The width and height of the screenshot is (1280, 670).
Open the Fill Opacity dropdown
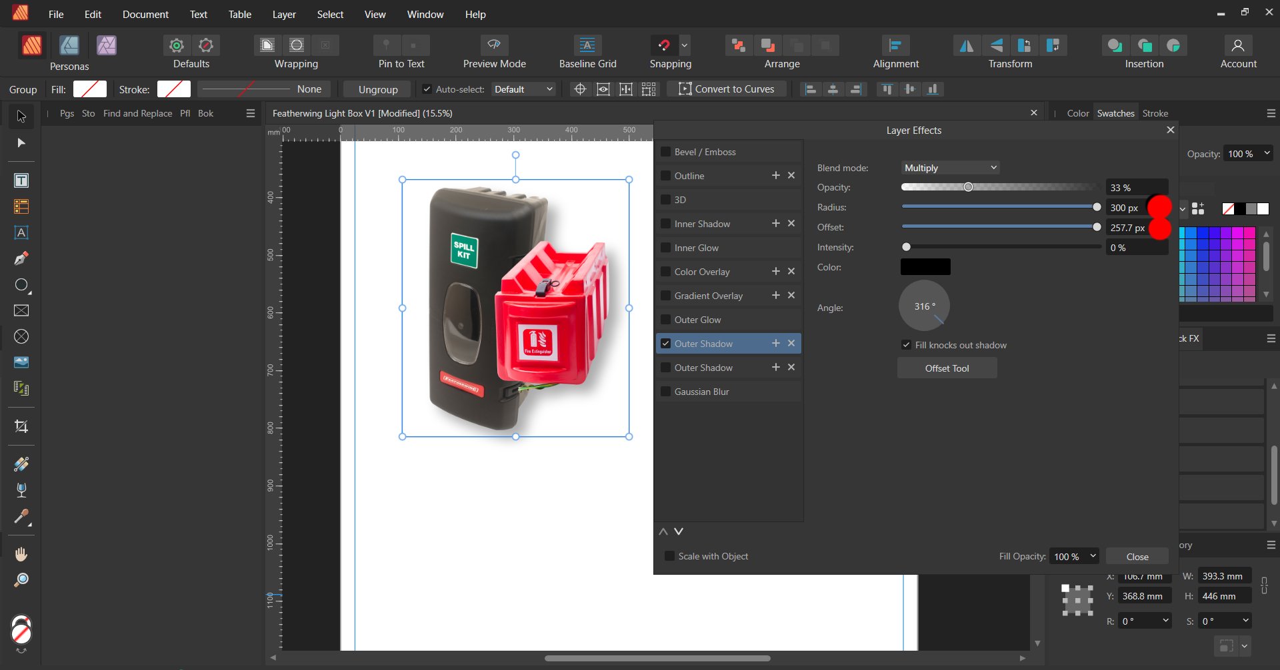point(1073,555)
